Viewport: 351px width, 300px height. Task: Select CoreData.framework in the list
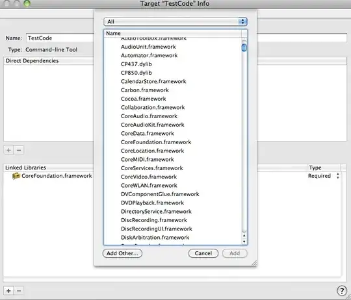point(148,134)
